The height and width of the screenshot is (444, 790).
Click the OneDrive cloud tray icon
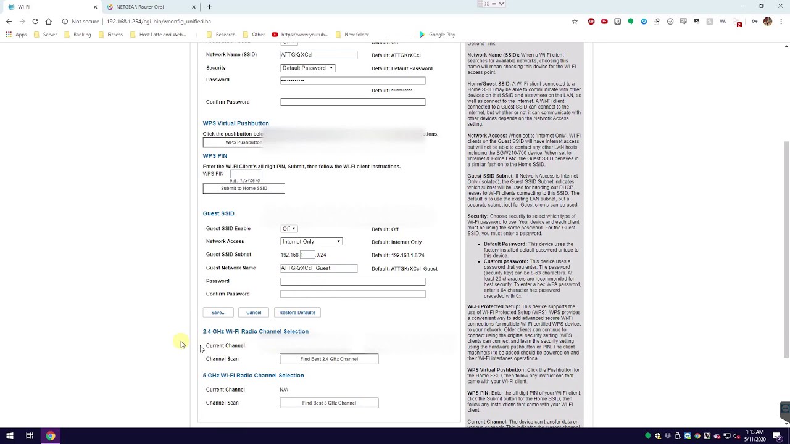tap(717, 436)
